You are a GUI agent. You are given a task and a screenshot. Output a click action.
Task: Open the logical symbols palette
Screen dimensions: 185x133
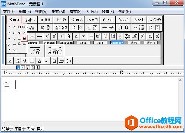tap(92, 20)
